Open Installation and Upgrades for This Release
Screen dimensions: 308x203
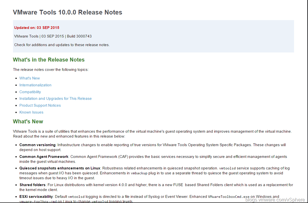[x=55, y=98]
